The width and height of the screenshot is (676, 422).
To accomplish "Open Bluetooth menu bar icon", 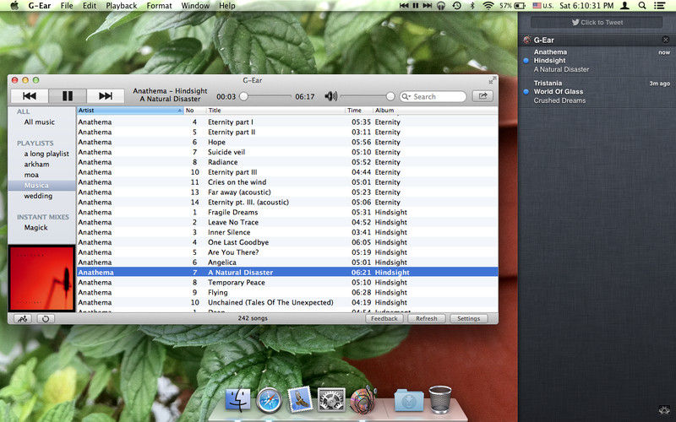I will coord(472,6).
